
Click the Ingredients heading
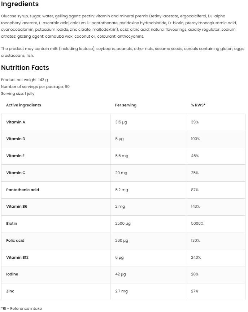(20, 4)
